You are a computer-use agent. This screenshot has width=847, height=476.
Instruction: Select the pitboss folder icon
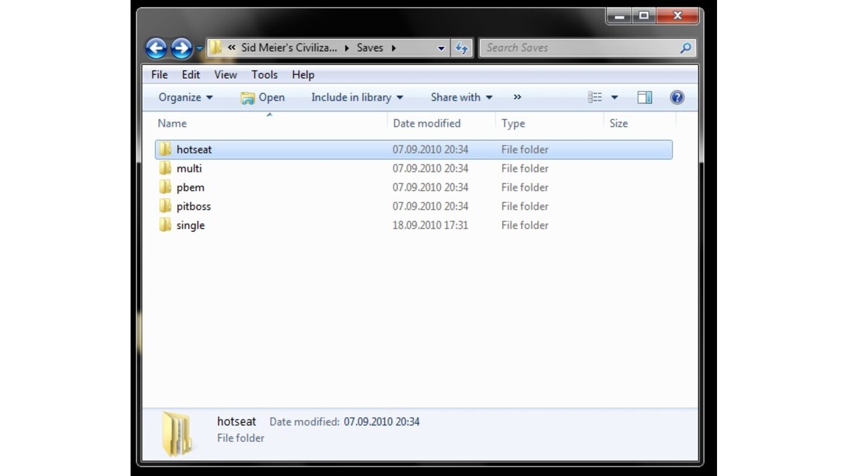tap(165, 206)
